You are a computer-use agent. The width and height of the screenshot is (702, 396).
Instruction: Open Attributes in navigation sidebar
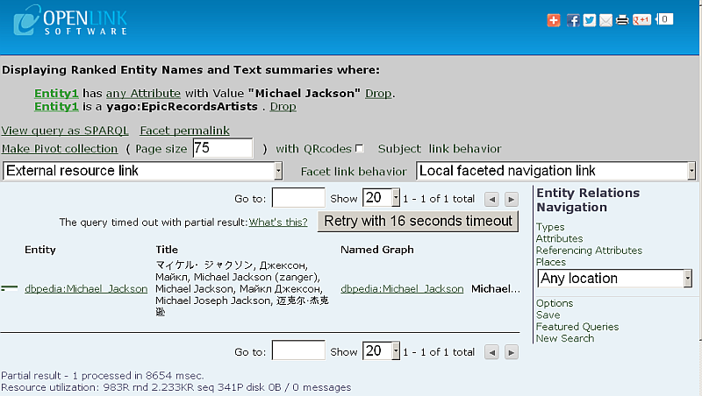560,238
